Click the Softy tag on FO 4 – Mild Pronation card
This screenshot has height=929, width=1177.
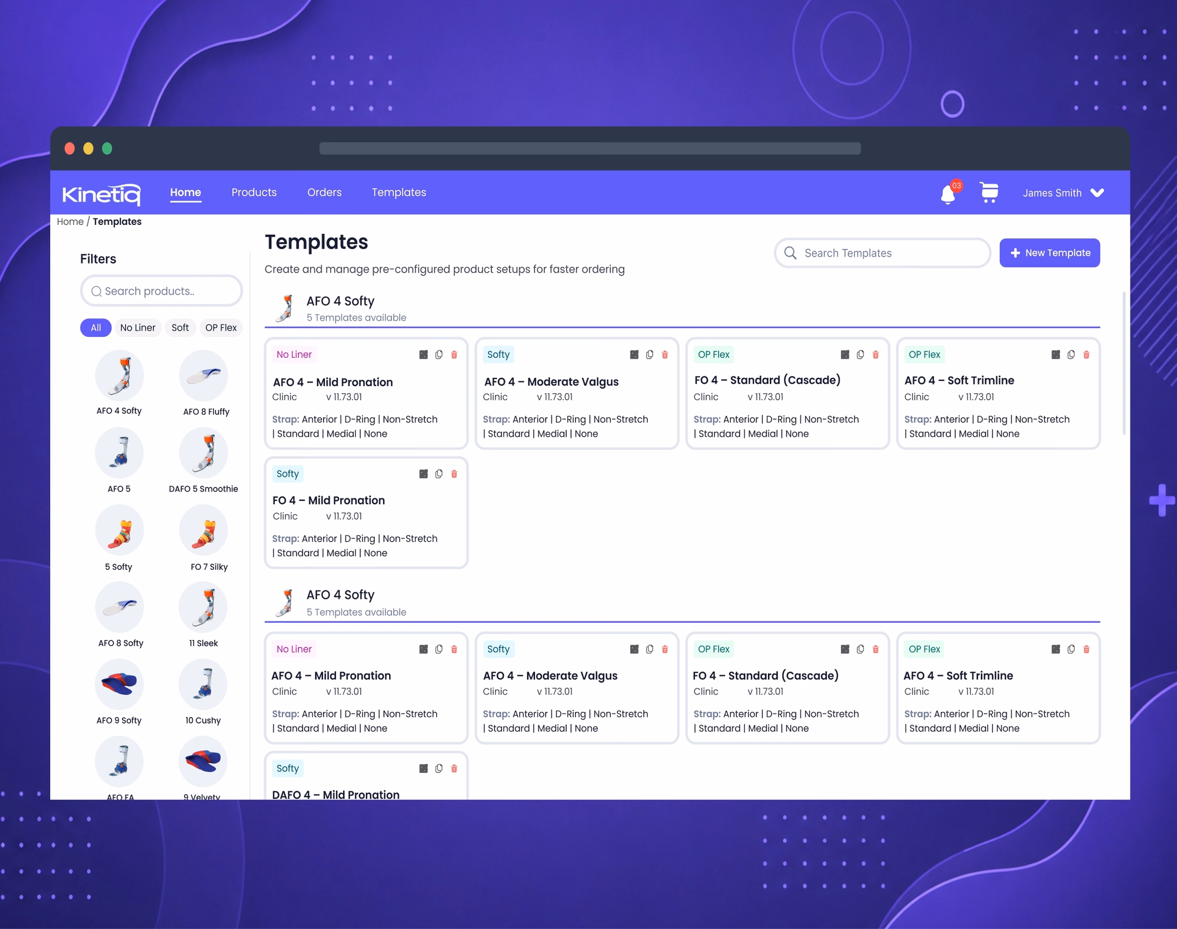coord(288,474)
